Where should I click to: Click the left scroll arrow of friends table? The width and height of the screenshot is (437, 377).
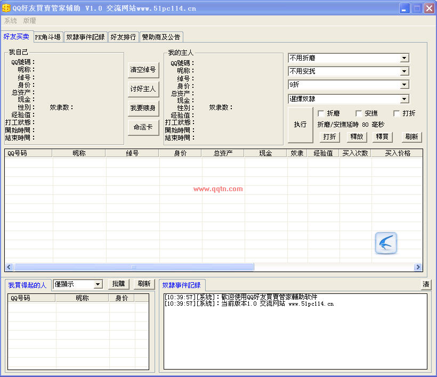pos(9,267)
